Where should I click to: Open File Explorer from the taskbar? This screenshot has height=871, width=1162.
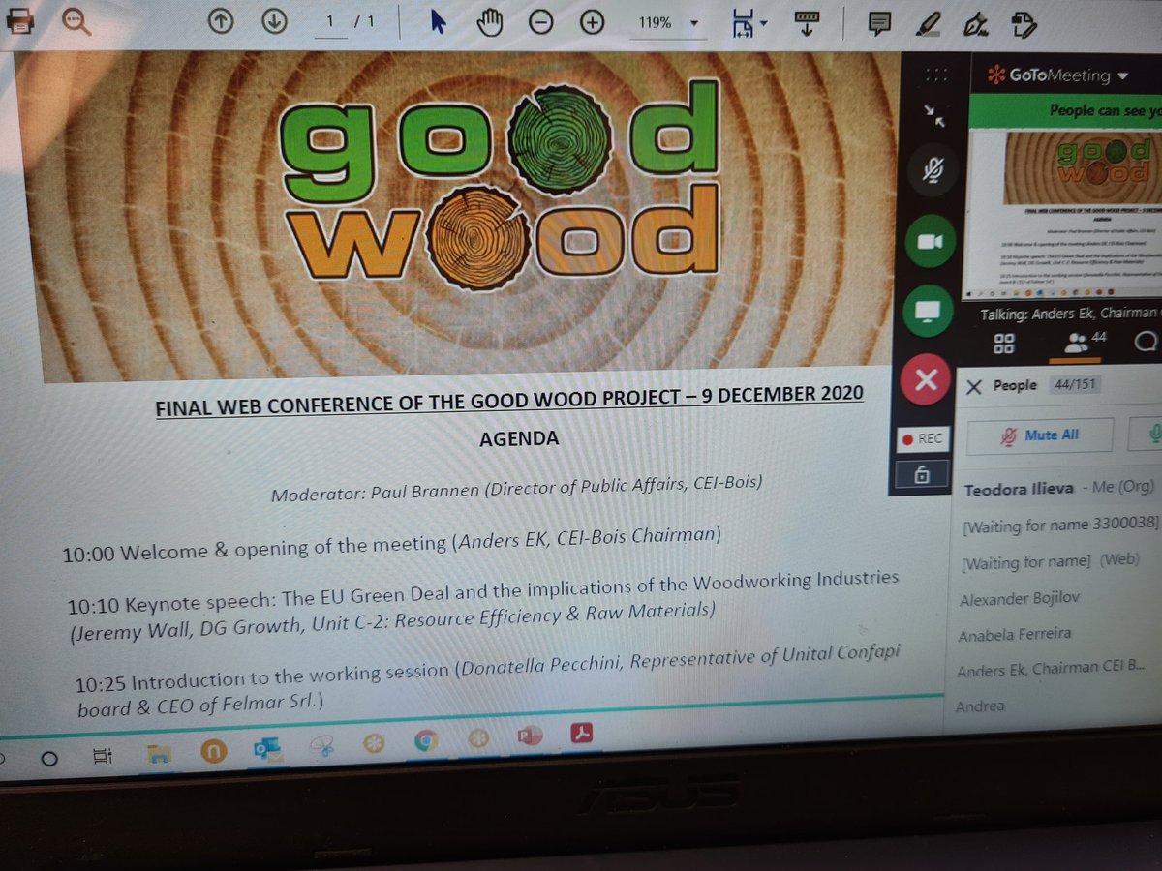click(158, 754)
